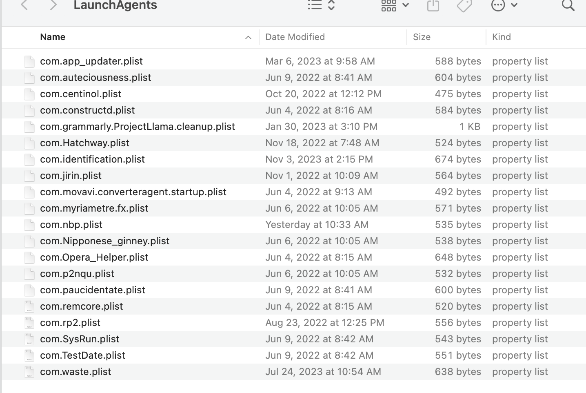Open the More actions ellipsis menu

504,5
